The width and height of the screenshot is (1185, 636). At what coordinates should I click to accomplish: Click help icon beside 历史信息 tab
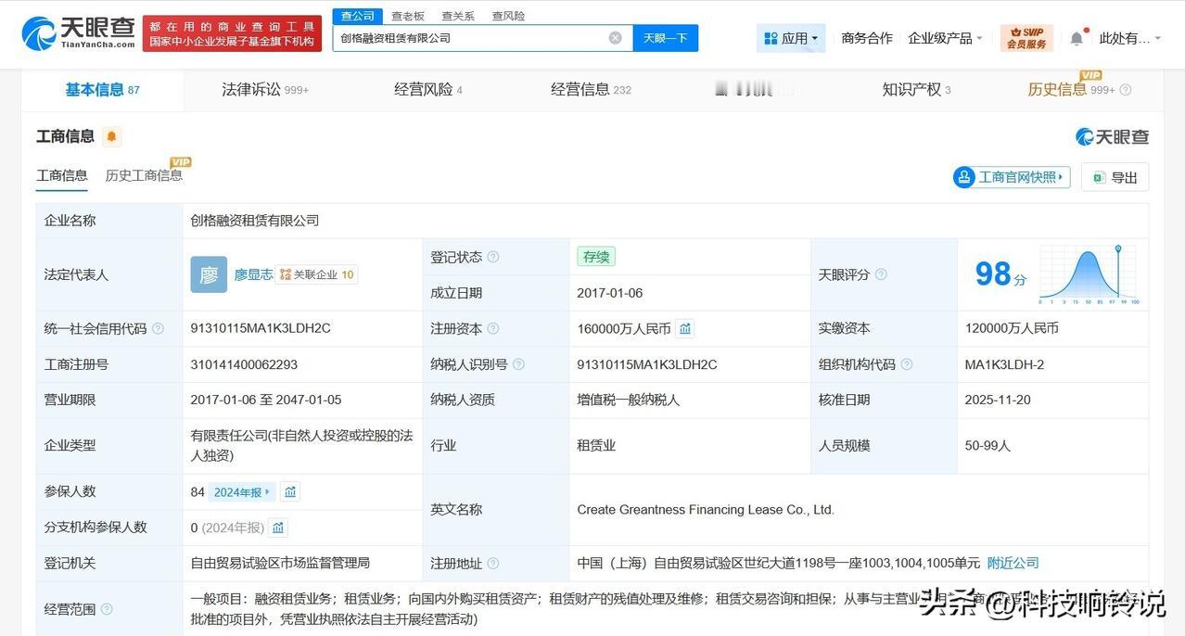point(1126,90)
